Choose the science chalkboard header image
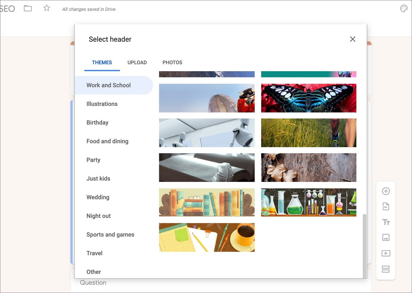The width and height of the screenshot is (412, 293). click(309, 202)
